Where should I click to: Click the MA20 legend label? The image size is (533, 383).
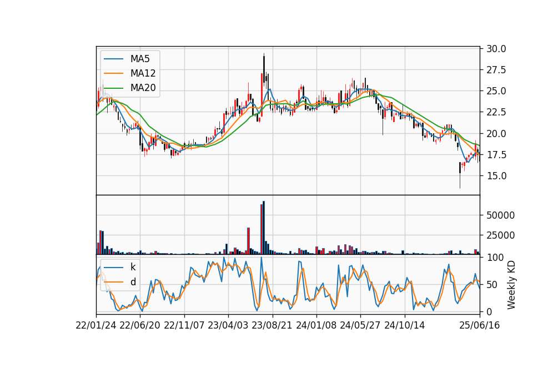(143, 88)
